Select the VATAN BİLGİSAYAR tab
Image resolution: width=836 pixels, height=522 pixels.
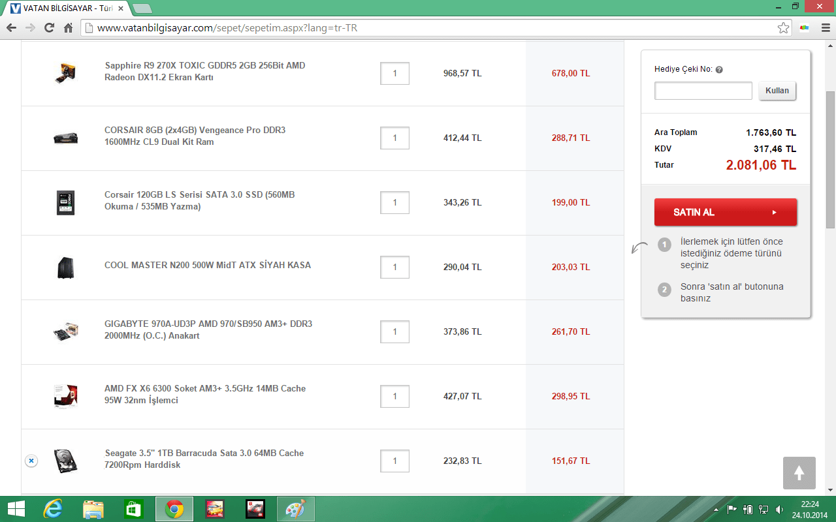coord(65,8)
